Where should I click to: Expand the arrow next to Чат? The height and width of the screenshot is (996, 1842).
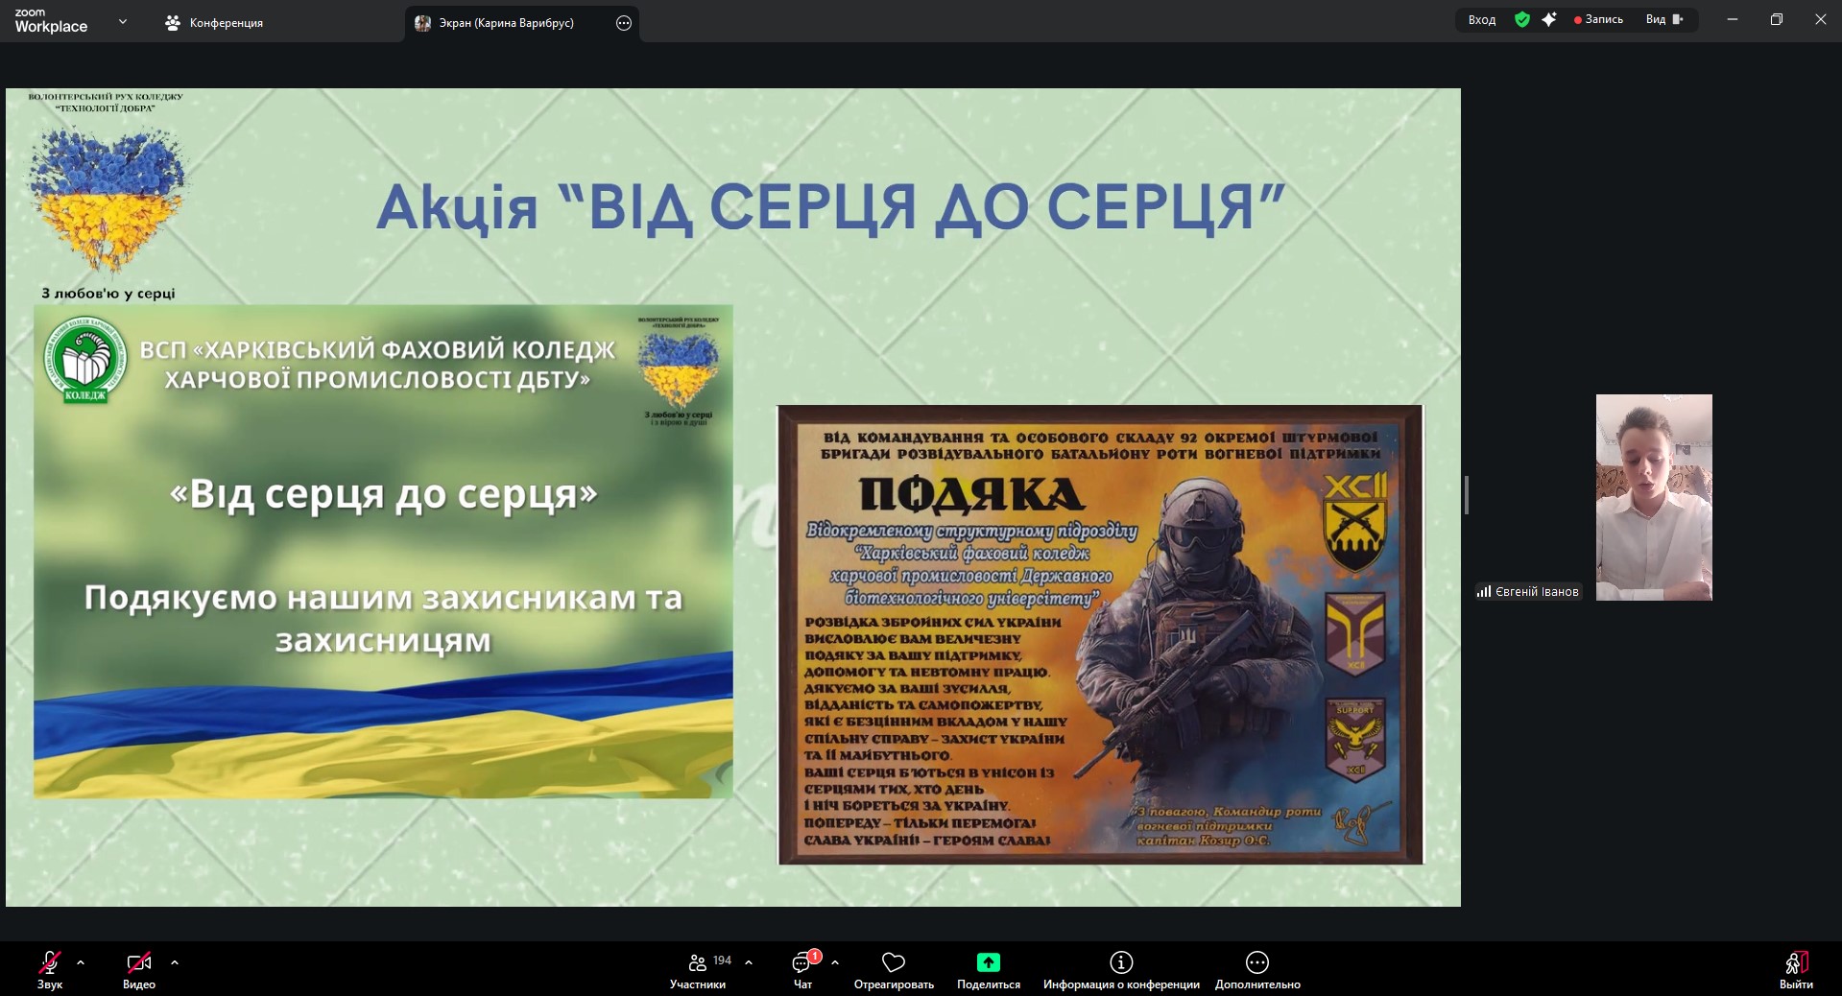[x=835, y=961]
